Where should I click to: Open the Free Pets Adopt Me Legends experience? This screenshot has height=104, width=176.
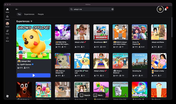pos(63,37)
